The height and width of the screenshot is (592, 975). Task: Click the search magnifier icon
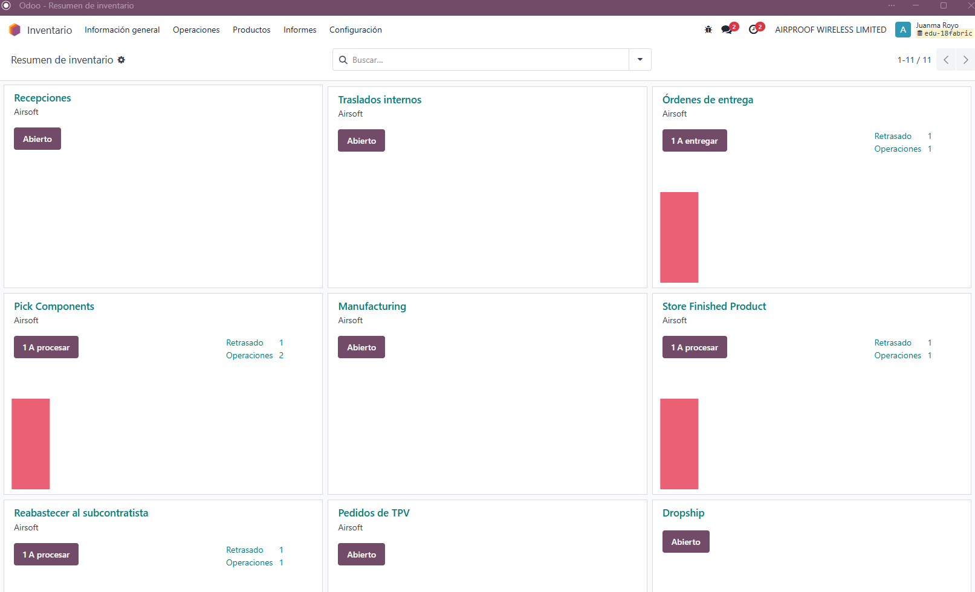coord(343,60)
